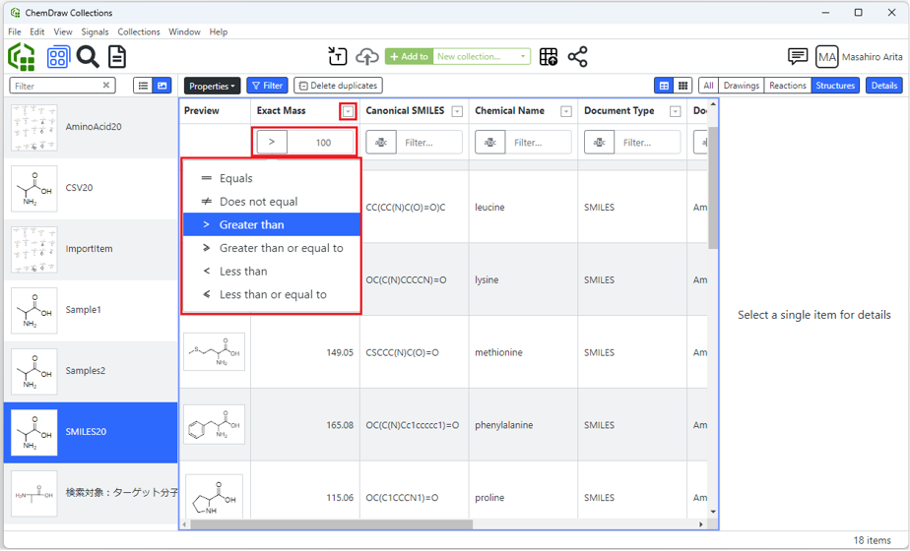
Task: Expand the Properties dropdown button
Action: click(212, 86)
